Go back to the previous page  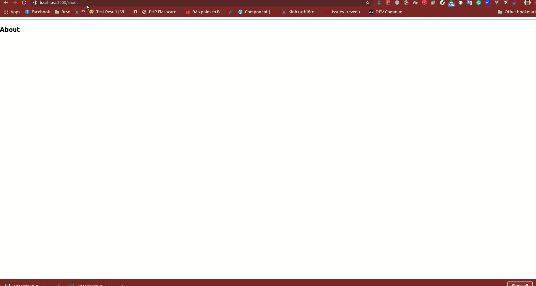click(6, 3)
